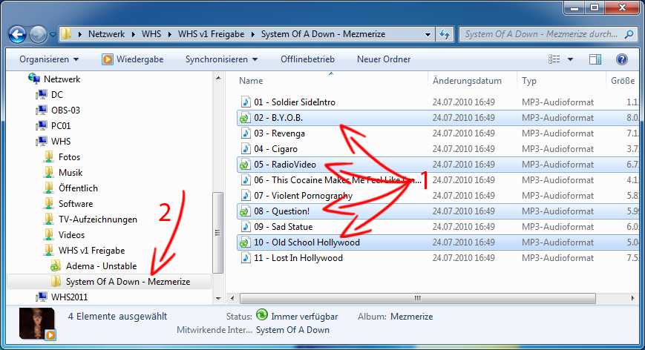Image resolution: width=645 pixels, height=350 pixels.
Task: Click the album art thumbnail in the details pane
Action: coord(36,324)
